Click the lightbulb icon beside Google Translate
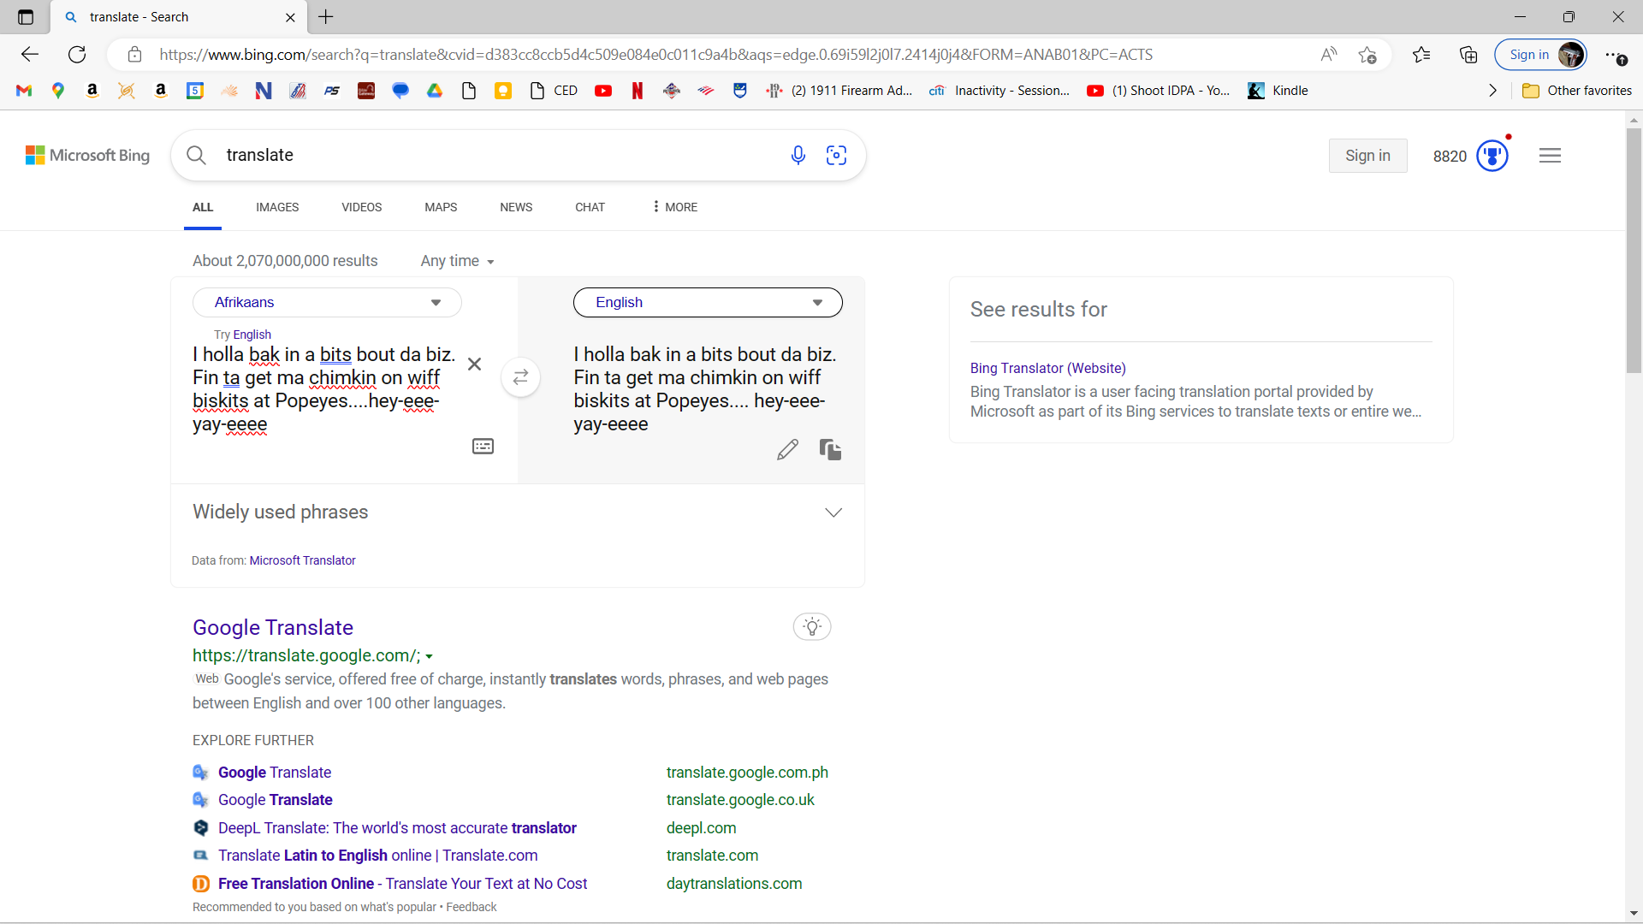Screen dimensions: 1643x924 pyautogui.click(x=811, y=626)
